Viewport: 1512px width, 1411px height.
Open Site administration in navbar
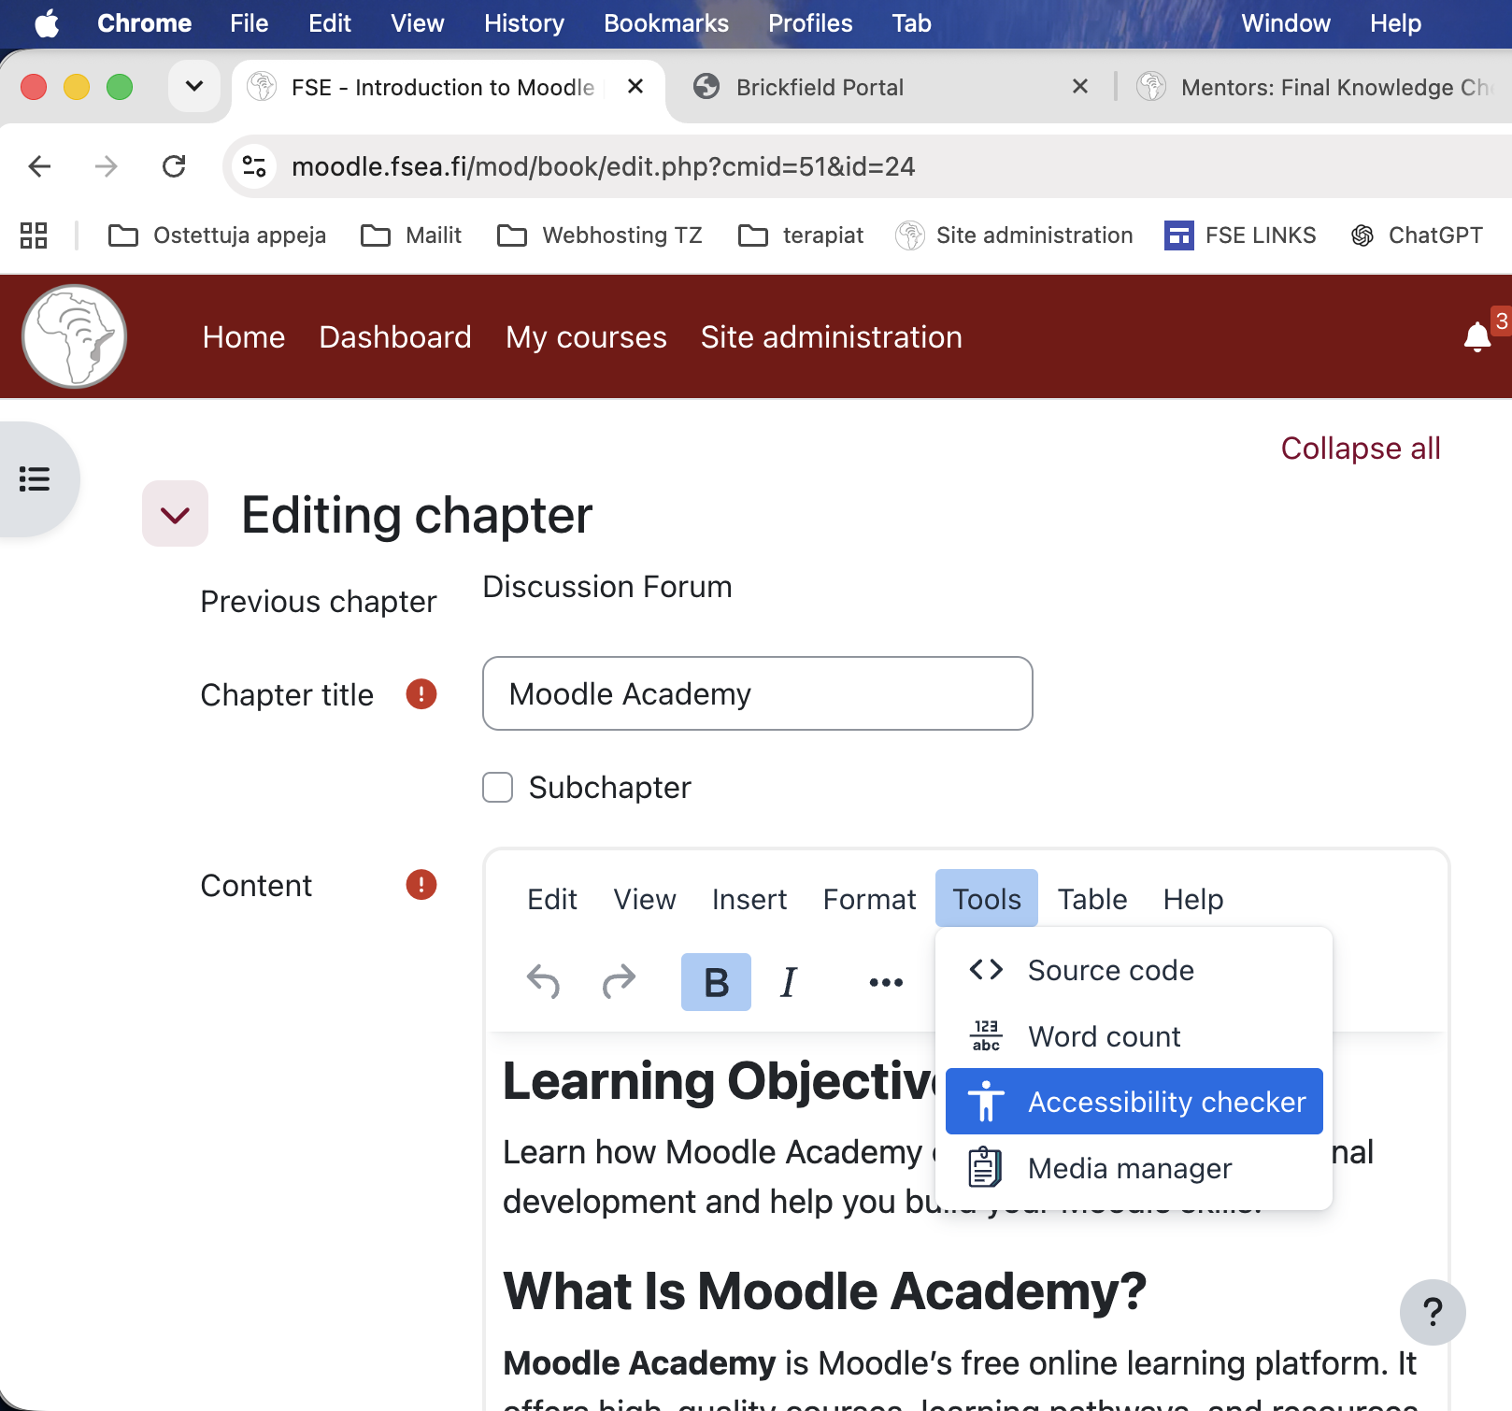point(832,337)
